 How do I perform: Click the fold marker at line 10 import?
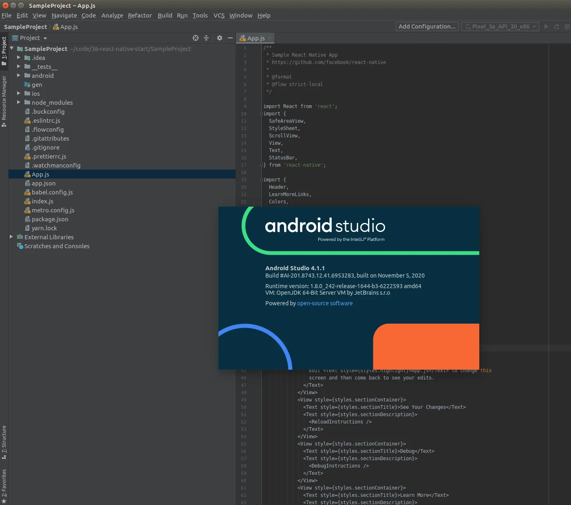pyautogui.click(x=261, y=114)
